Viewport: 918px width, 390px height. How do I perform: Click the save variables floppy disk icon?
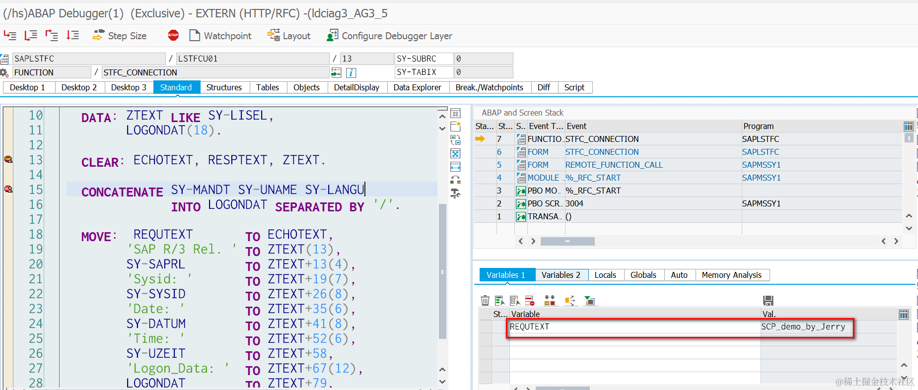(768, 300)
